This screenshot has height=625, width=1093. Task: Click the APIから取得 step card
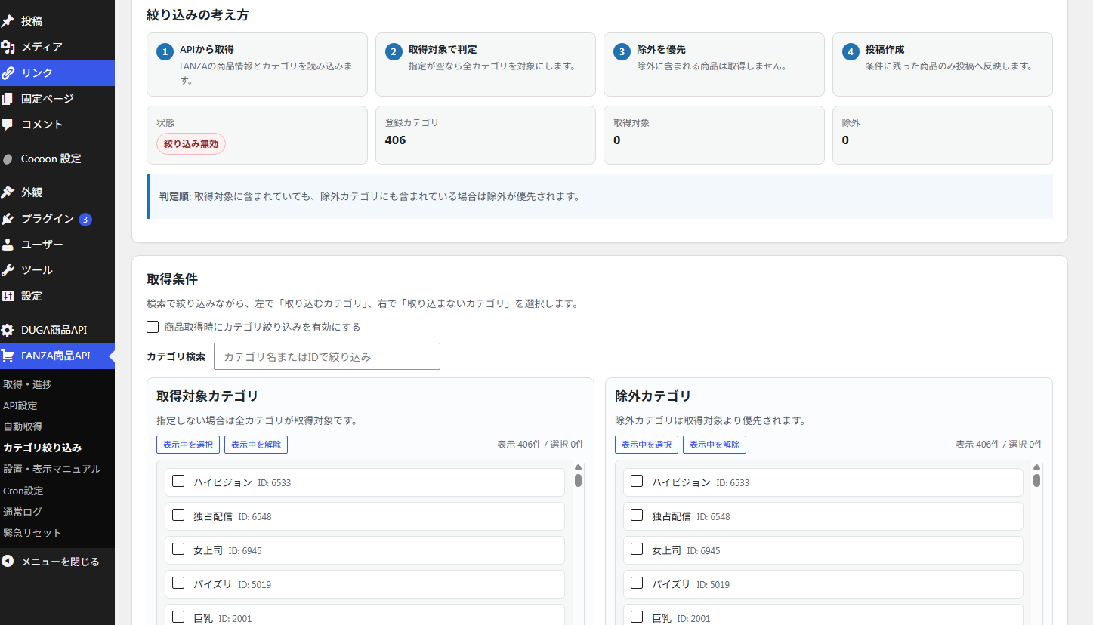(x=257, y=64)
